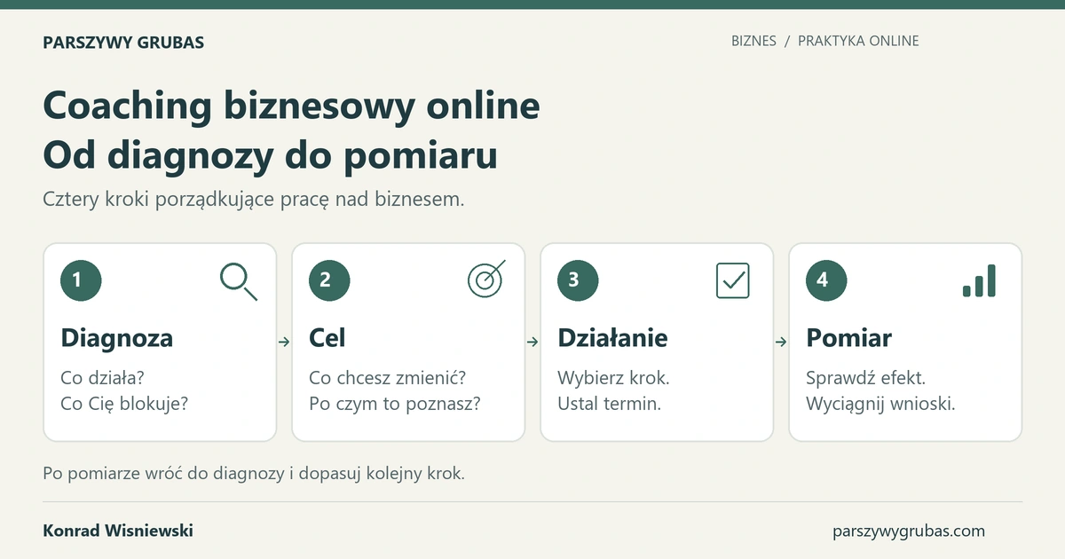Click the step number 4 circle
The height and width of the screenshot is (559, 1065).
(826, 280)
